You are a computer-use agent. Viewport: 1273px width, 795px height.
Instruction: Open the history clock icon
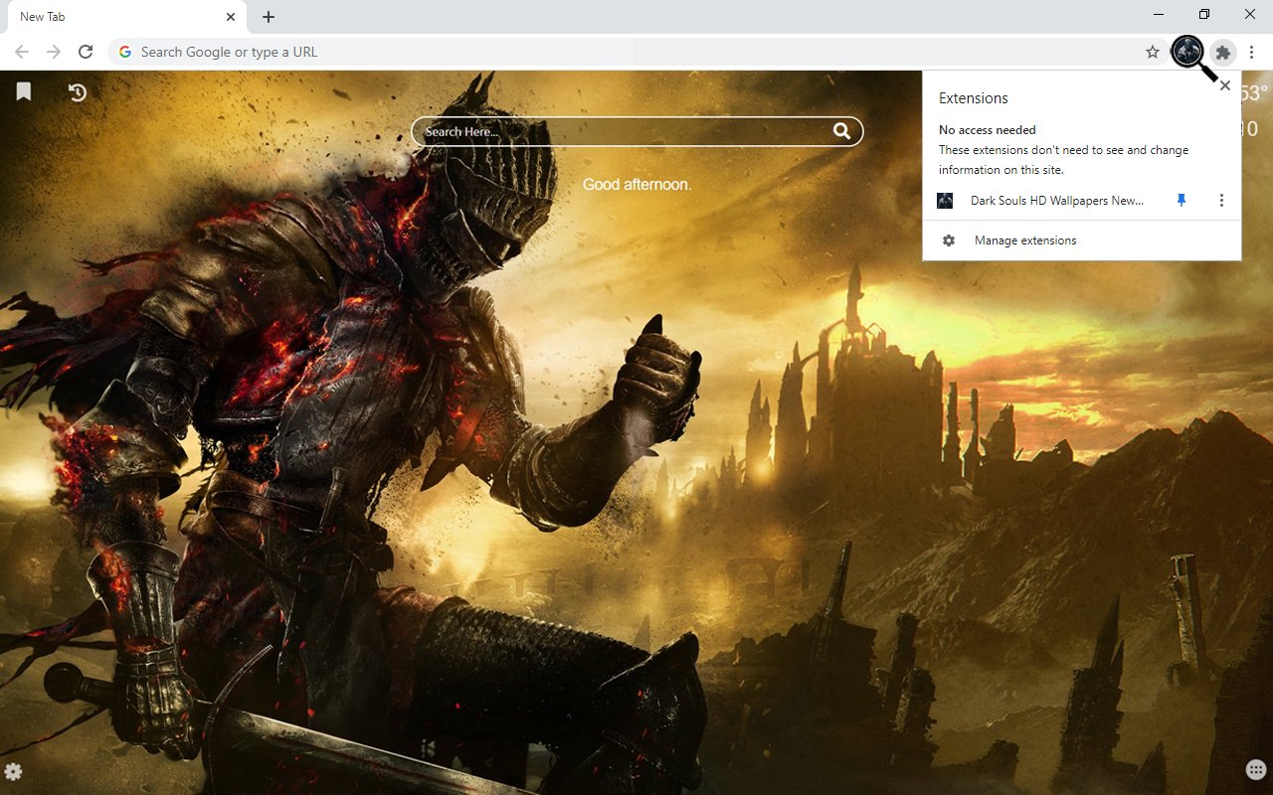pos(78,92)
